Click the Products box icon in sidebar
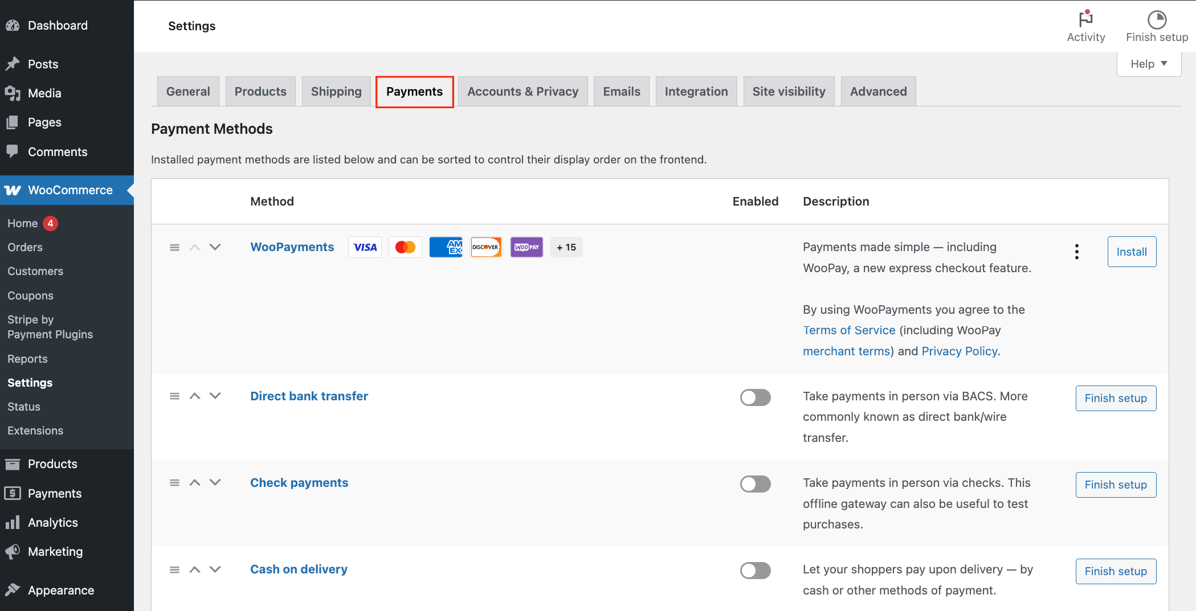This screenshot has height=611, width=1196. point(13,464)
